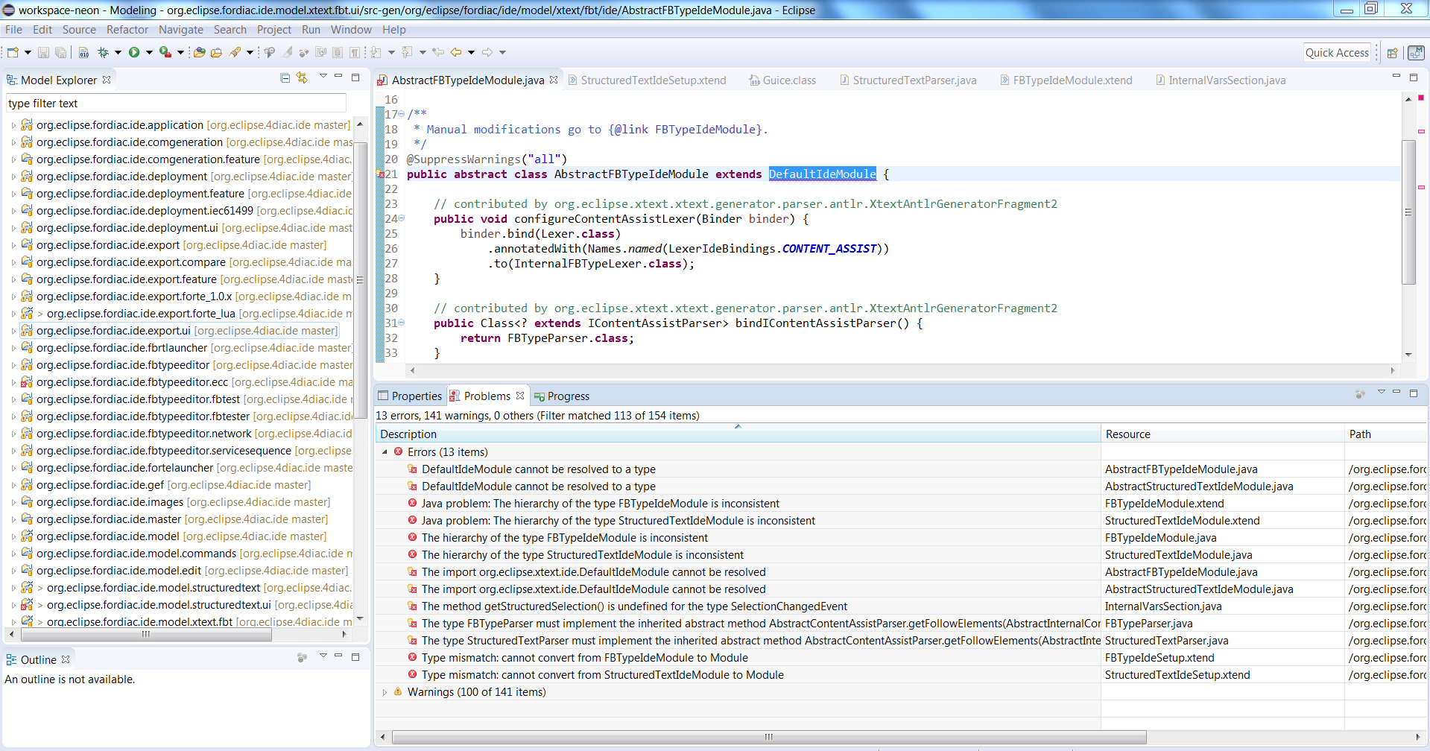The width and height of the screenshot is (1430, 751).
Task: Click the New wizard toolbar icon
Action: (13, 52)
